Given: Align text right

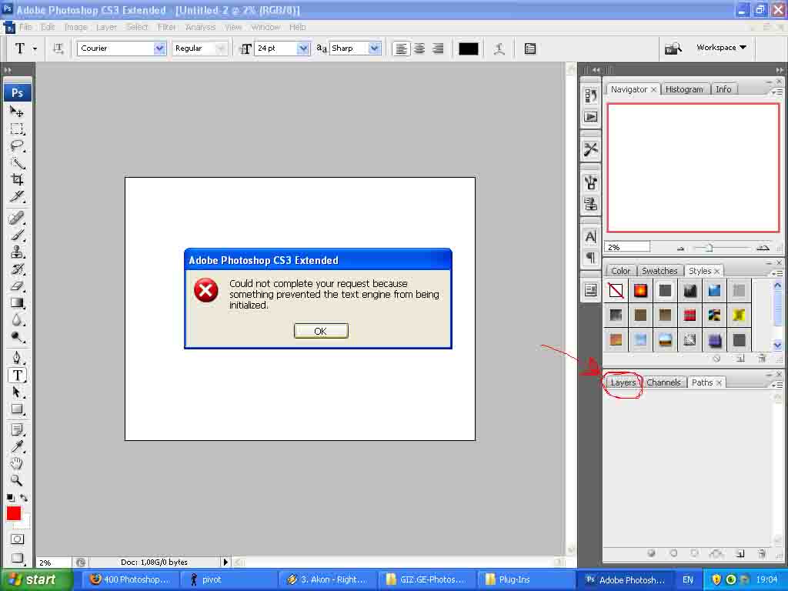Looking at the screenshot, I should click(x=438, y=48).
